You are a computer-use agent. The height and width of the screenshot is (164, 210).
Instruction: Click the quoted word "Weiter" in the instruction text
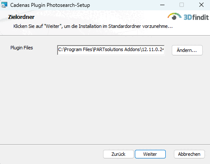(x=52, y=26)
